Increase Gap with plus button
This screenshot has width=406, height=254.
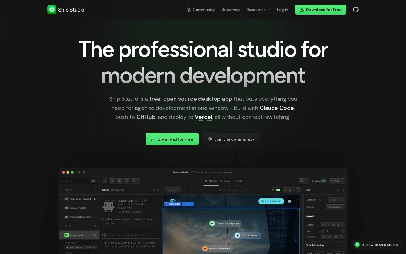coord(343,231)
